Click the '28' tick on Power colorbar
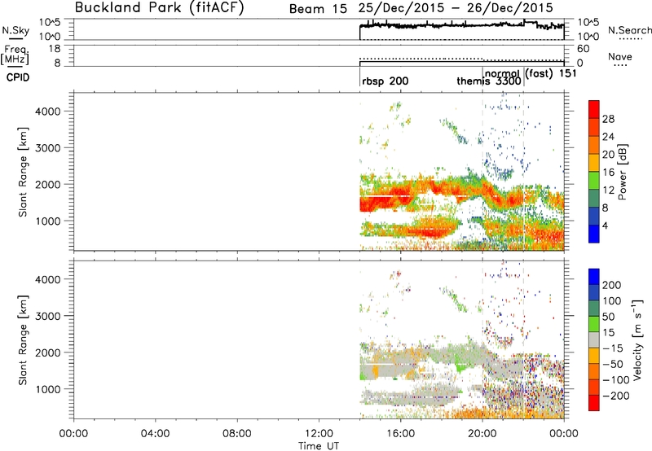 coord(608,119)
